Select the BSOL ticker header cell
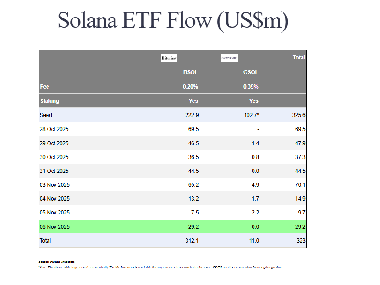380x285 pixels. (191, 72)
